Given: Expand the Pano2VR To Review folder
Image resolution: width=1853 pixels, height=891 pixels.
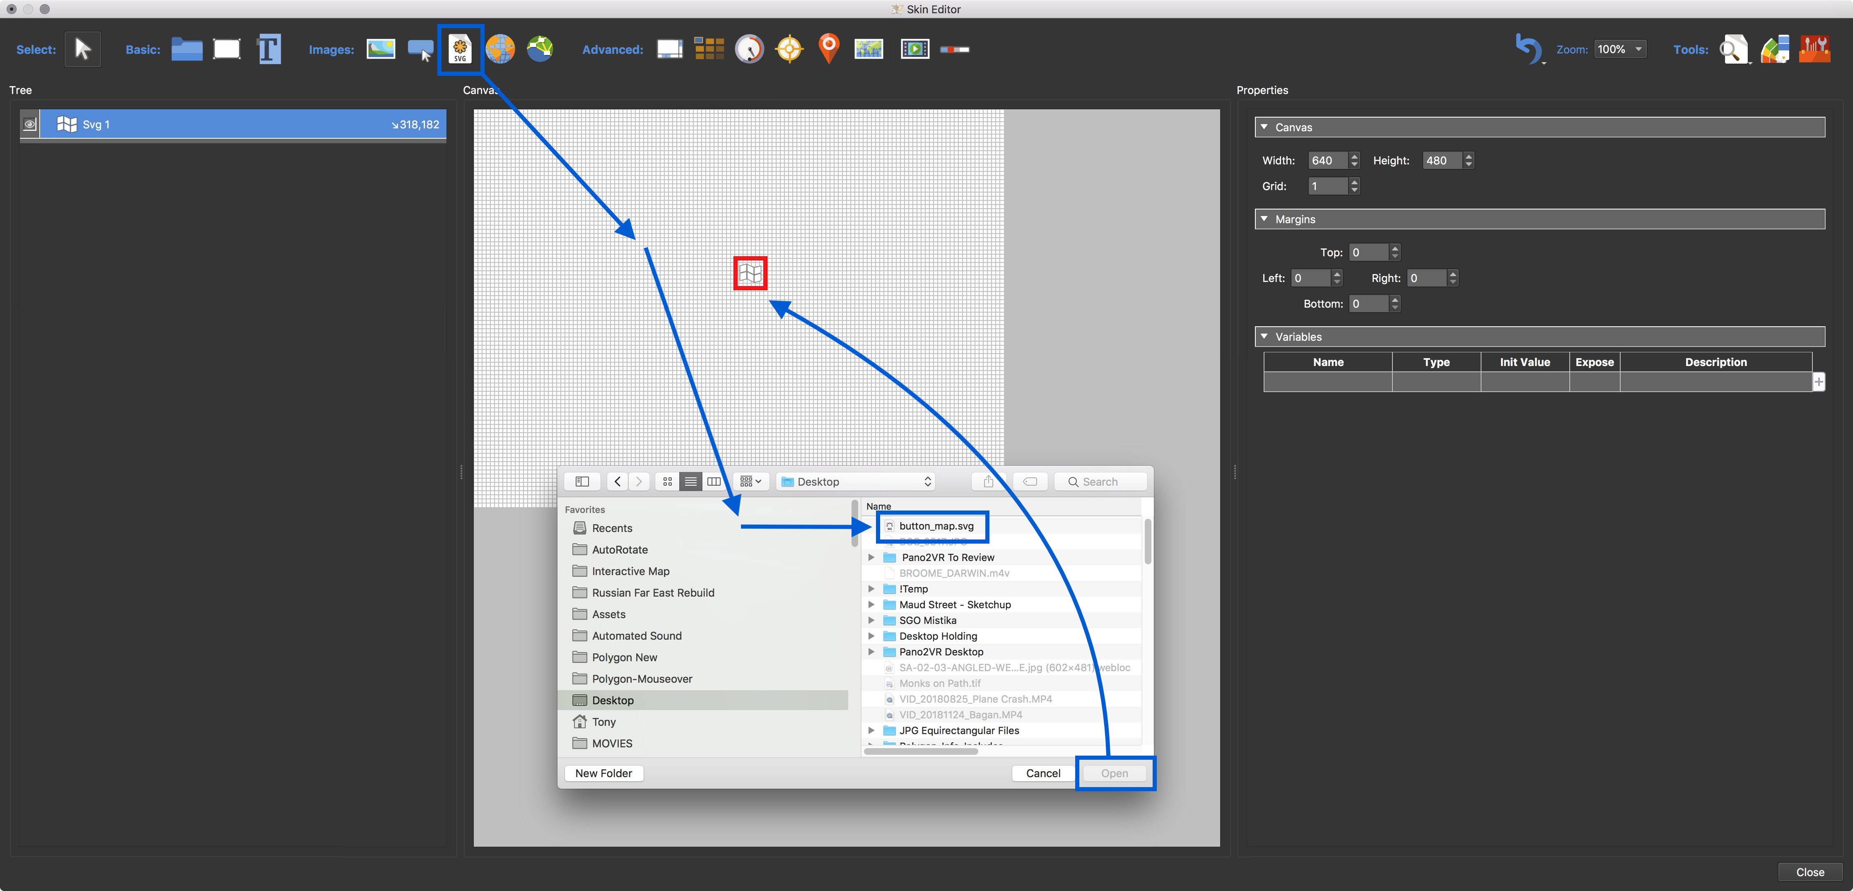Looking at the screenshot, I should (x=871, y=557).
